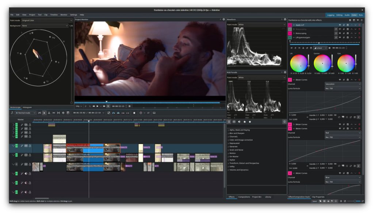Activate the selection arrow tool in timeline toolbar
The height and width of the screenshot is (214, 374).
point(44,113)
